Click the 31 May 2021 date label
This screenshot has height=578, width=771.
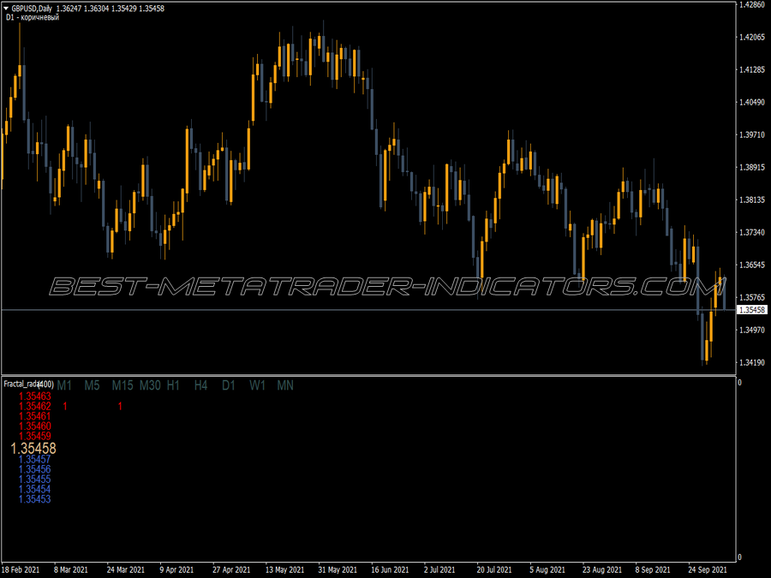coord(338,569)
